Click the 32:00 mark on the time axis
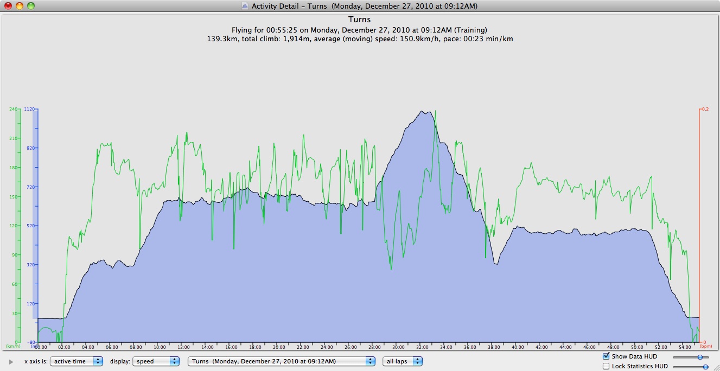This screenshot has width=720, height=371. click(422, 347)
